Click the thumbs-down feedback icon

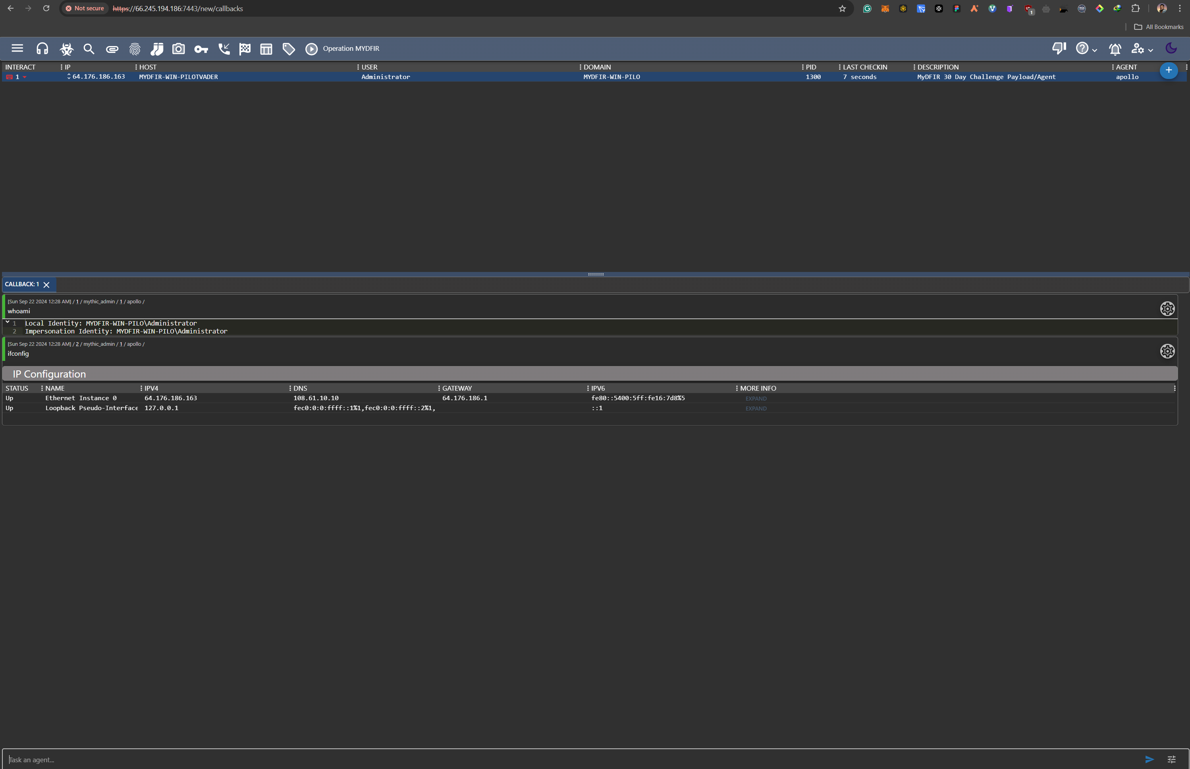[x=1059, y=48]
